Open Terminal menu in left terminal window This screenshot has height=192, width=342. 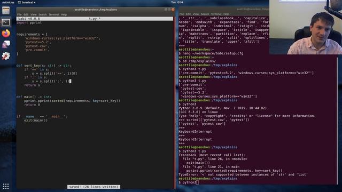click(54, 14)
